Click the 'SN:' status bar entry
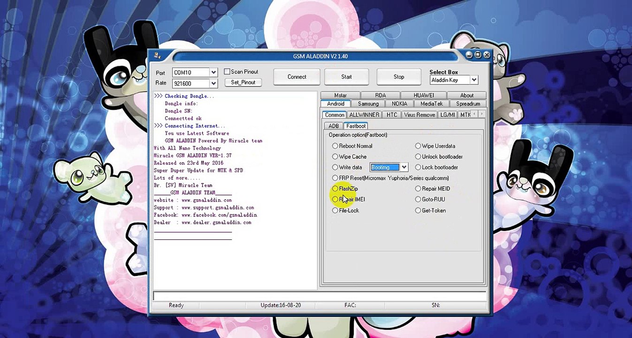632x338 pixels. tap(436, 305)
